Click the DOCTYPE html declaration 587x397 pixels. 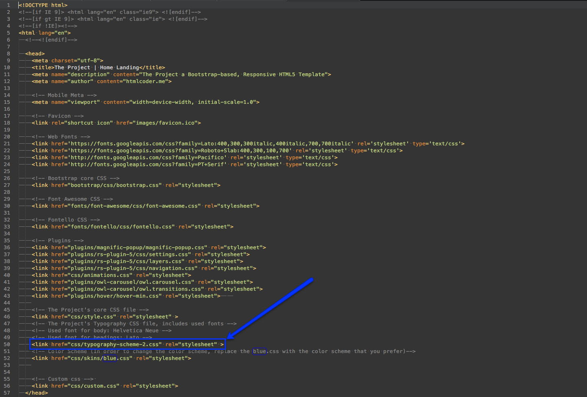[43, 5]
